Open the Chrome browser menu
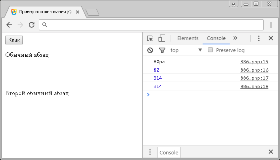This screenshot has height=160, width=280. coord(271,25)
